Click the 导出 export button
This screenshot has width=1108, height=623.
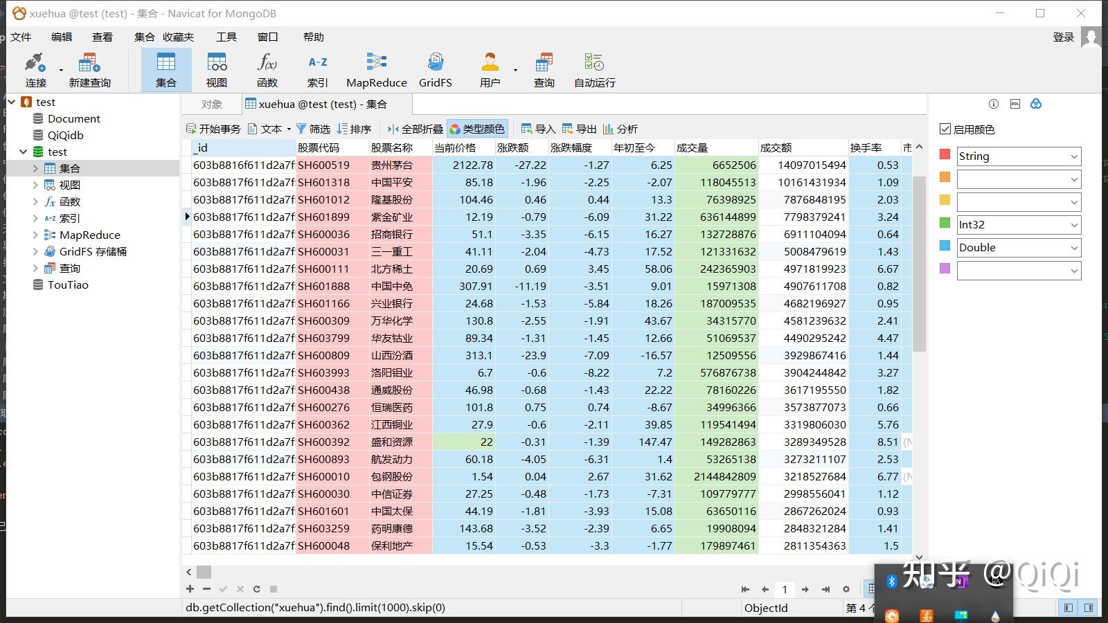579,129
